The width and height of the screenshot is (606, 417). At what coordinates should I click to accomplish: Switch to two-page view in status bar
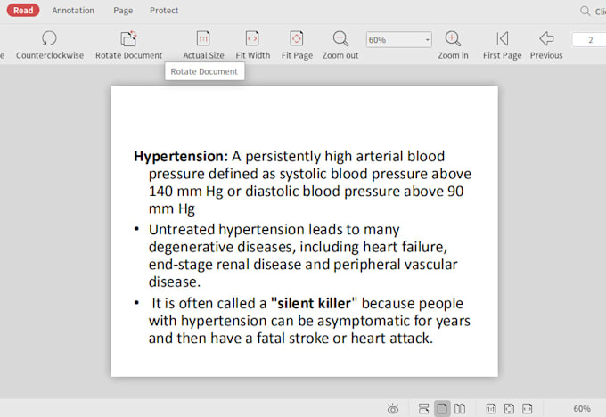[460, 408]
